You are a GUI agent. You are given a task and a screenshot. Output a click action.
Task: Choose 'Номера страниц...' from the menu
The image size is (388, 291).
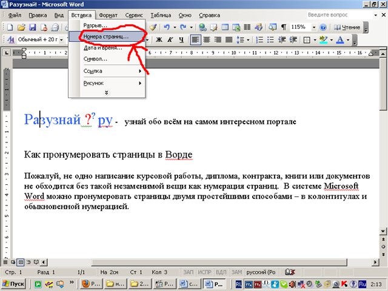pos(107,36)
